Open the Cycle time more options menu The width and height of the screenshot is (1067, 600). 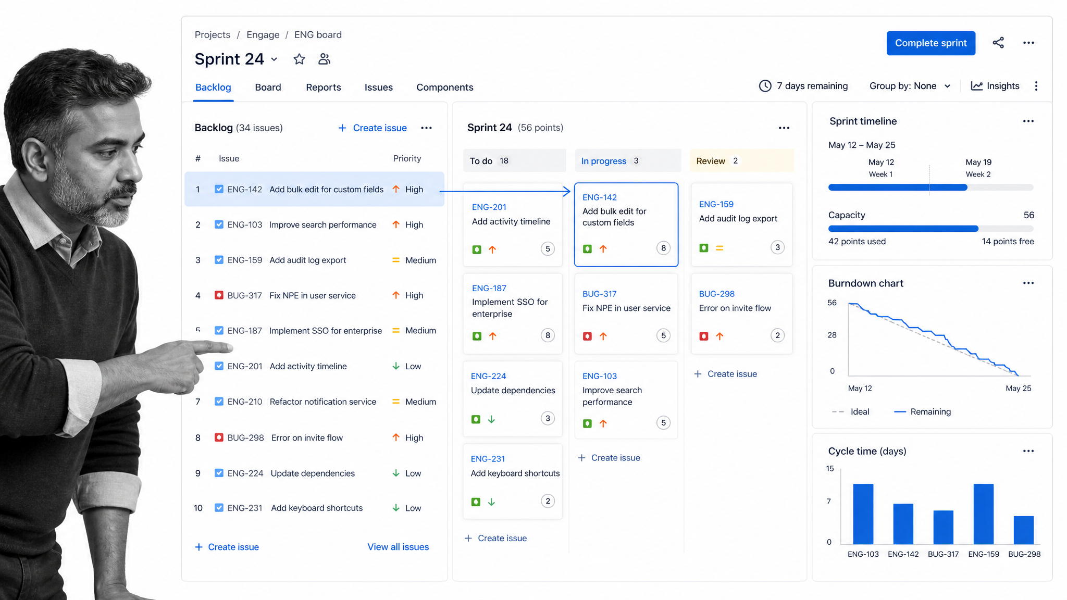[1028, 451]
